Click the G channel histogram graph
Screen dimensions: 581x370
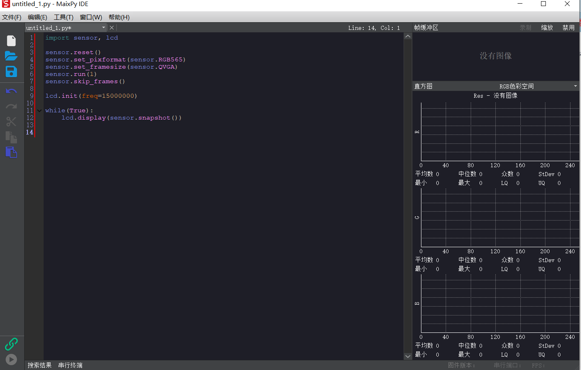[500, 218]
